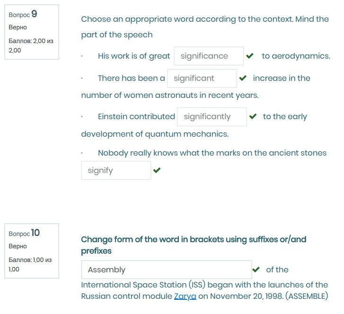Click the 'Баллов: 2,00 из 2,00' score text

(x=31, y=45)
